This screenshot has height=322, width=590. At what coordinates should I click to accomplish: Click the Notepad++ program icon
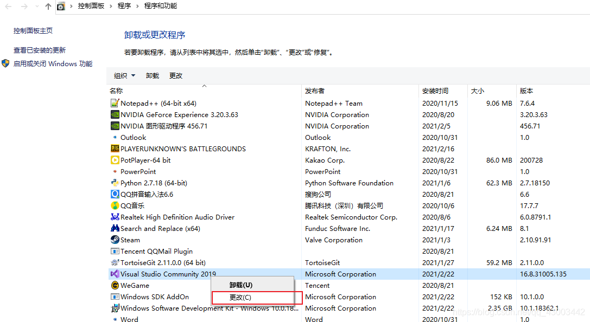pyautogui.click(x=115, y=103)
